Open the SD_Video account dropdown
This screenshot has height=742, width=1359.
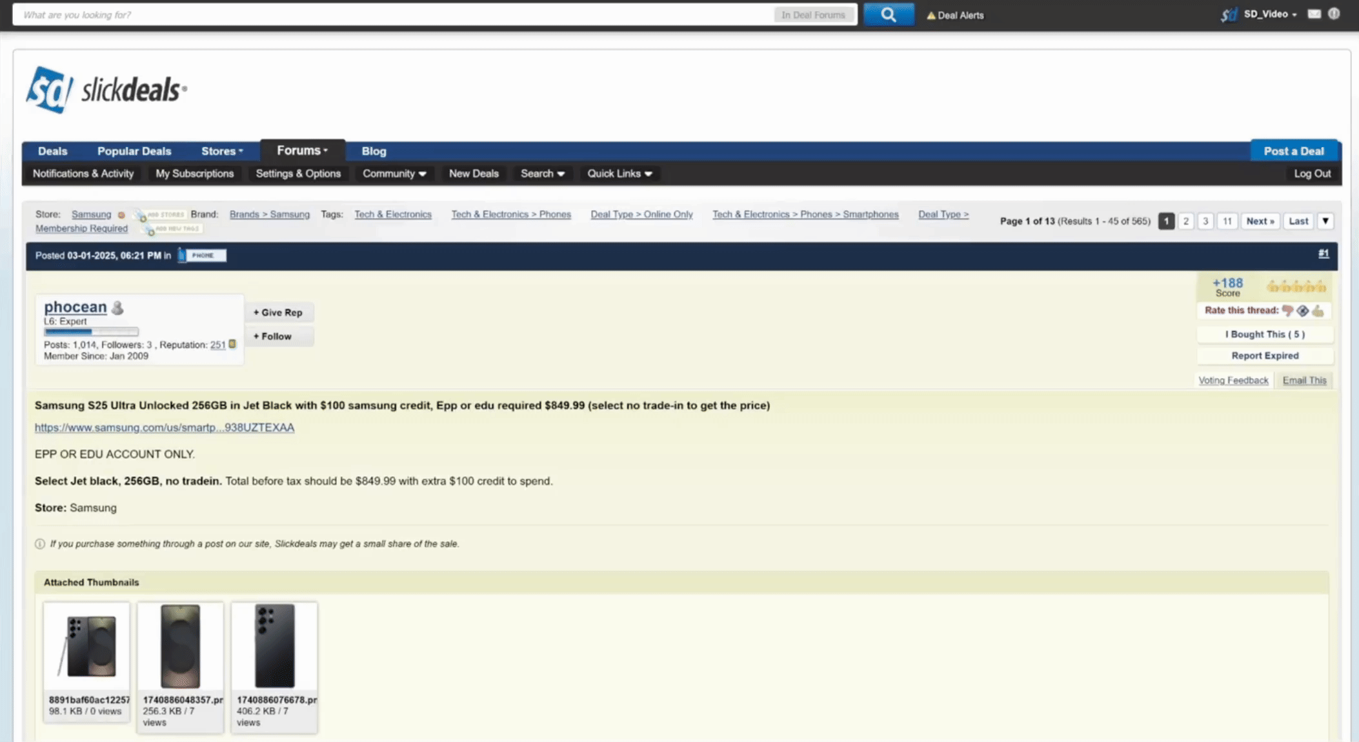point(1270,14)
